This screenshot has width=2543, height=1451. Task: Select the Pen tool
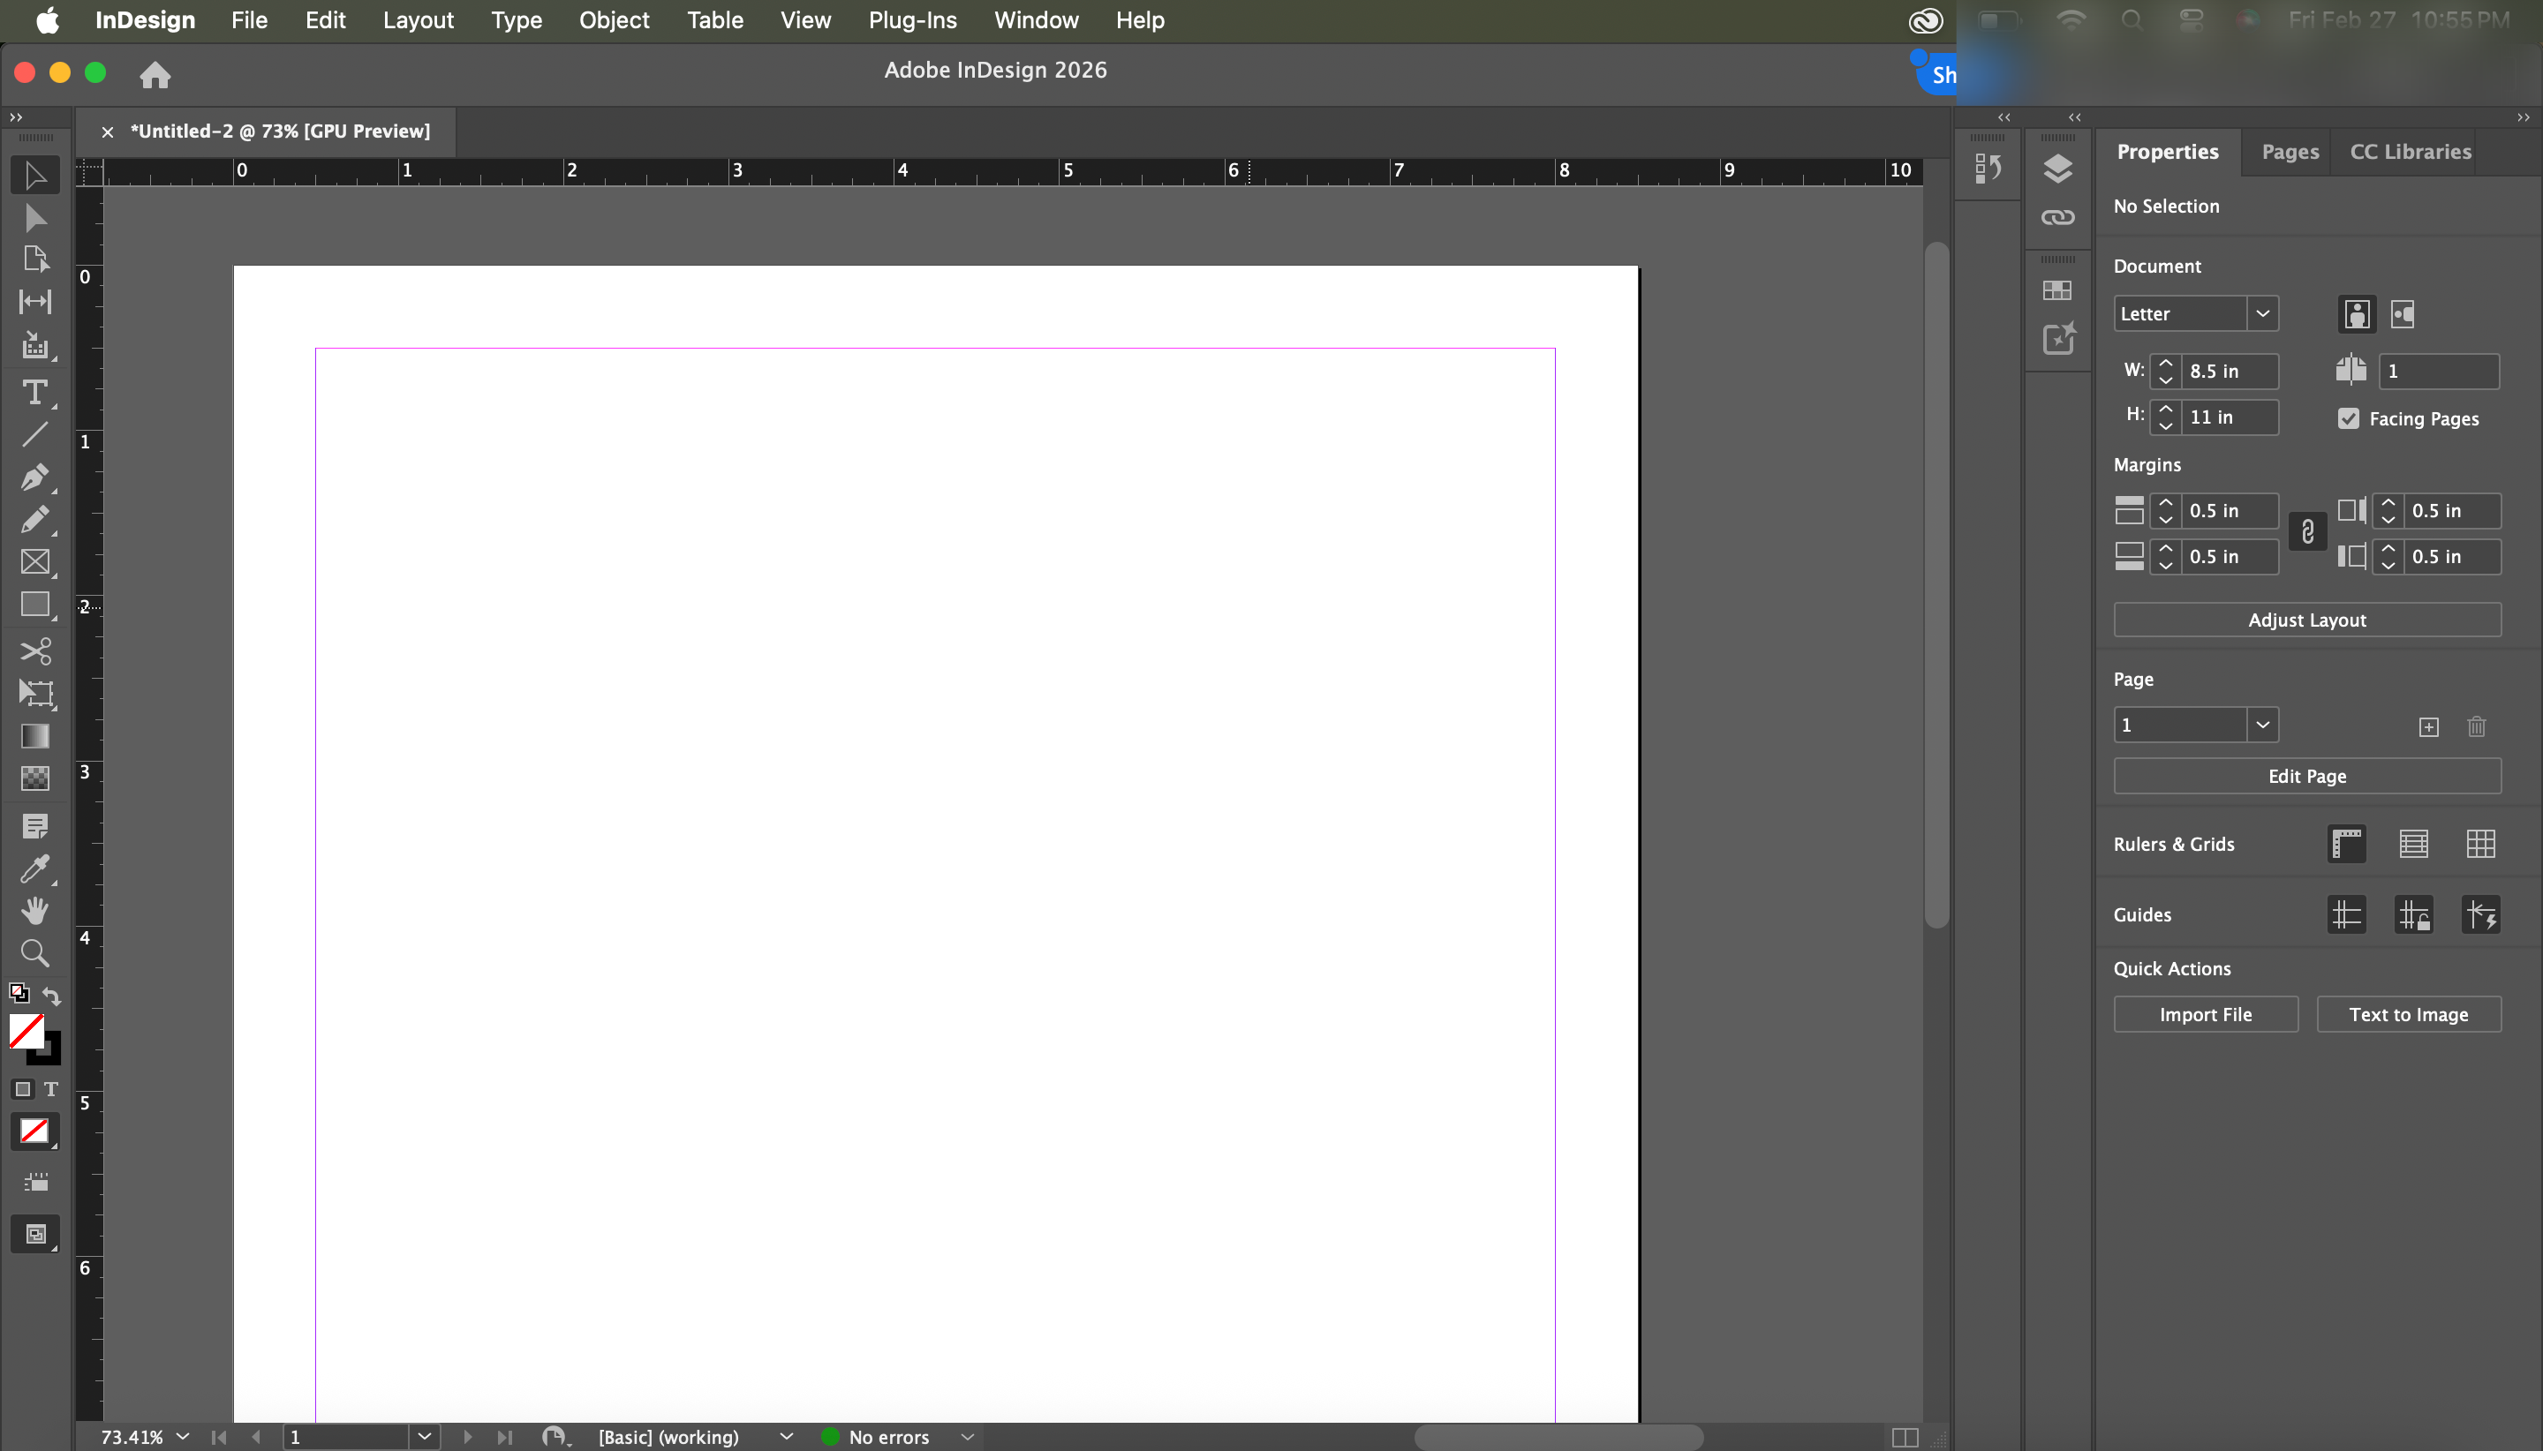pos(35,477)
